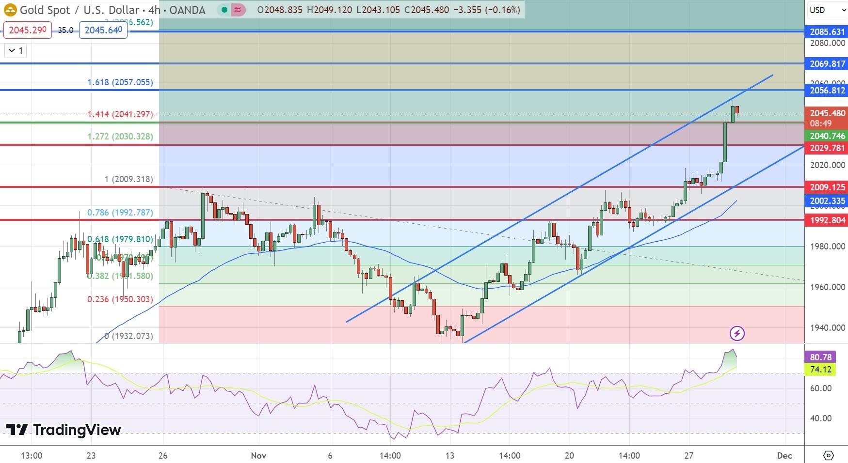Click Fibonacci label 1.414 (2041.297)
The height and width of the screenshot is (463, 848).
(x=120, y=114)
